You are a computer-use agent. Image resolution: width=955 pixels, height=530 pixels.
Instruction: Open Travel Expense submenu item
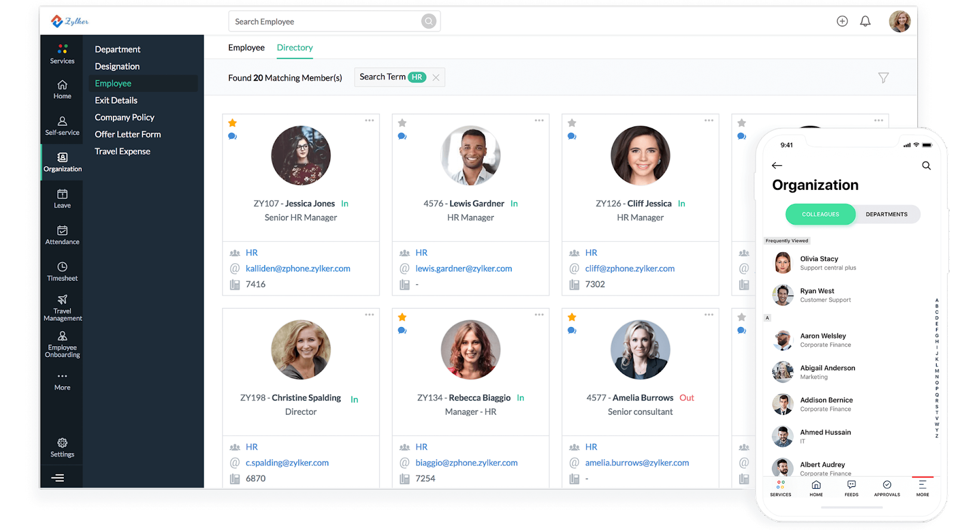pos(122,152)
